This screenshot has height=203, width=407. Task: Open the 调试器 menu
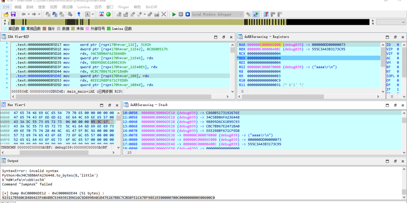click(67, 7)
